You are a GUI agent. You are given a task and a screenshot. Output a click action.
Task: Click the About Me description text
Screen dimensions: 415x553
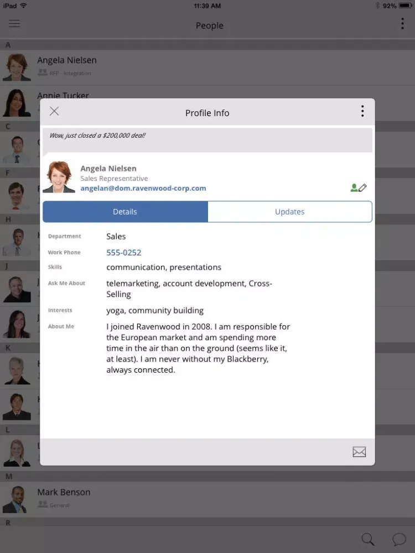coord(198,348)
